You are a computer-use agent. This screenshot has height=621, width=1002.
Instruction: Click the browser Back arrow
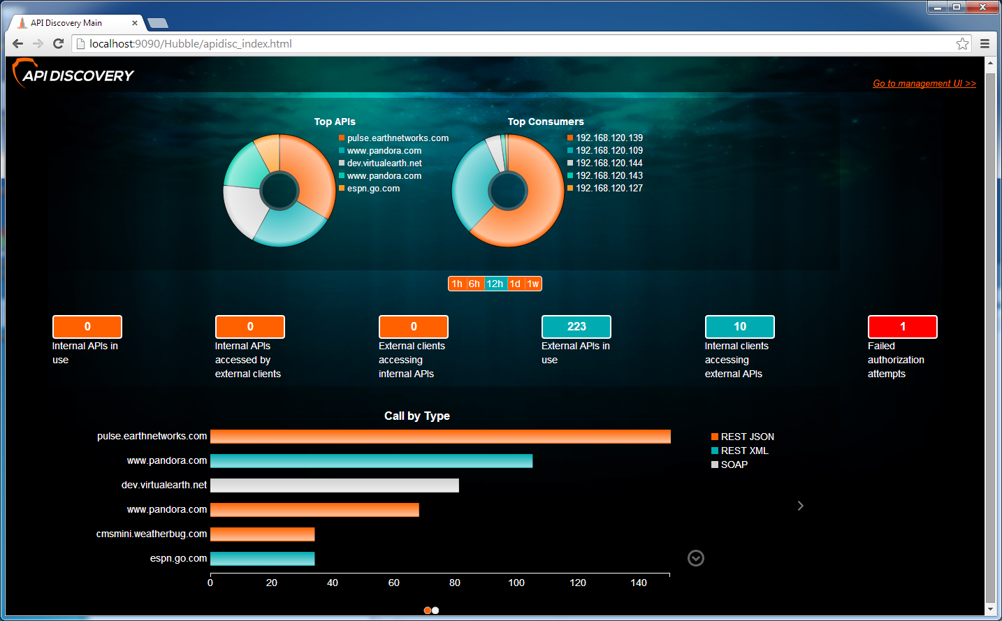(18, 43)
